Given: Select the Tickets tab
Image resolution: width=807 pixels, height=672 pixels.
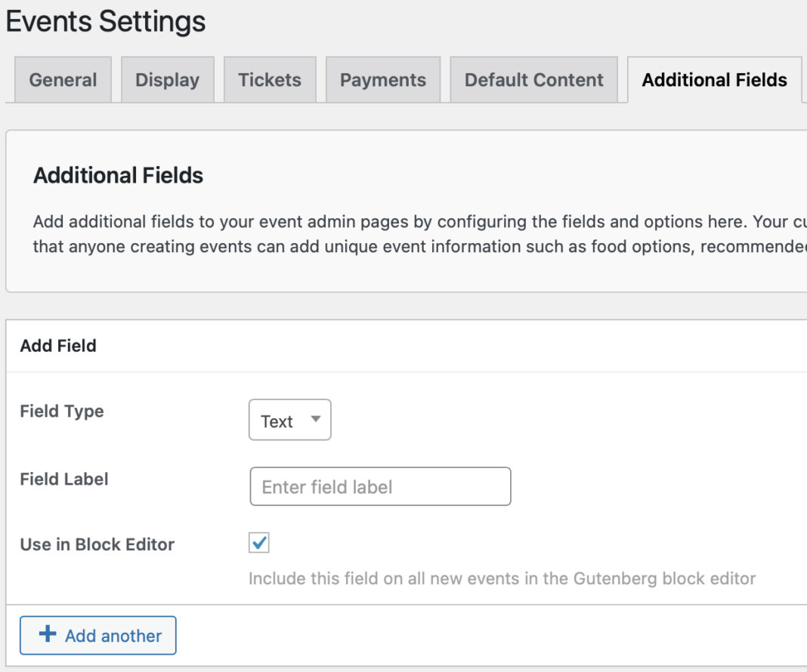Looking at the screenshot, I should (269, 79).
